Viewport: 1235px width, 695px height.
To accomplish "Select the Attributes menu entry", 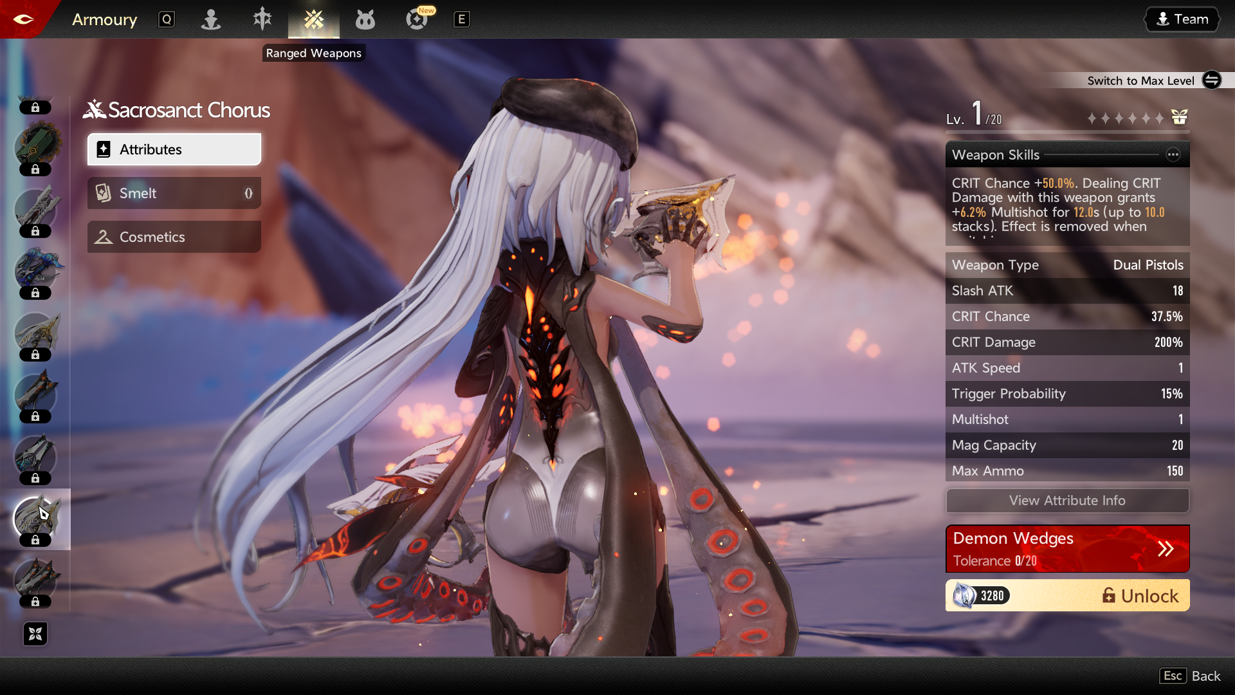I will [x=174, y=149].
